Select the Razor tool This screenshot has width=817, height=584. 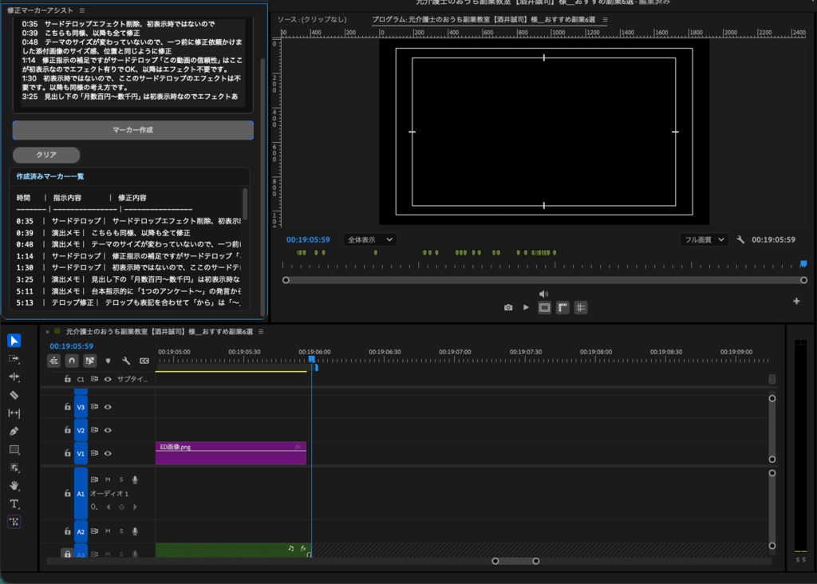click(14, 395)
